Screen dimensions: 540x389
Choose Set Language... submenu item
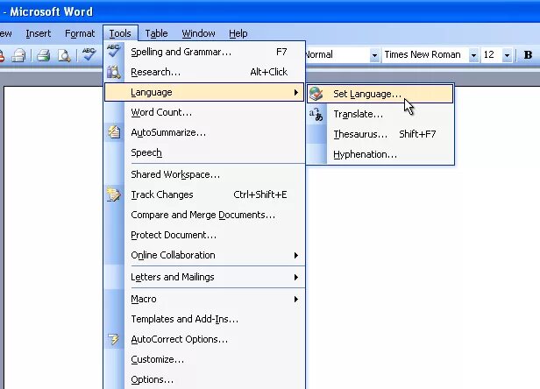(380, 94)
